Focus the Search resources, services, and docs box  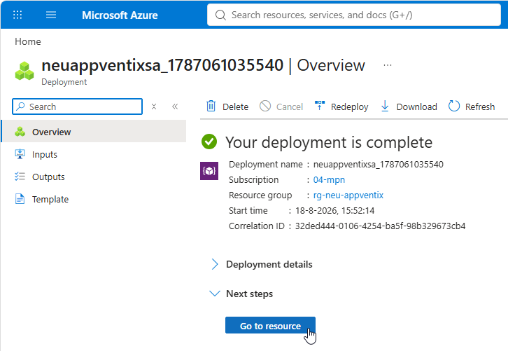click(x=354, y=15)
